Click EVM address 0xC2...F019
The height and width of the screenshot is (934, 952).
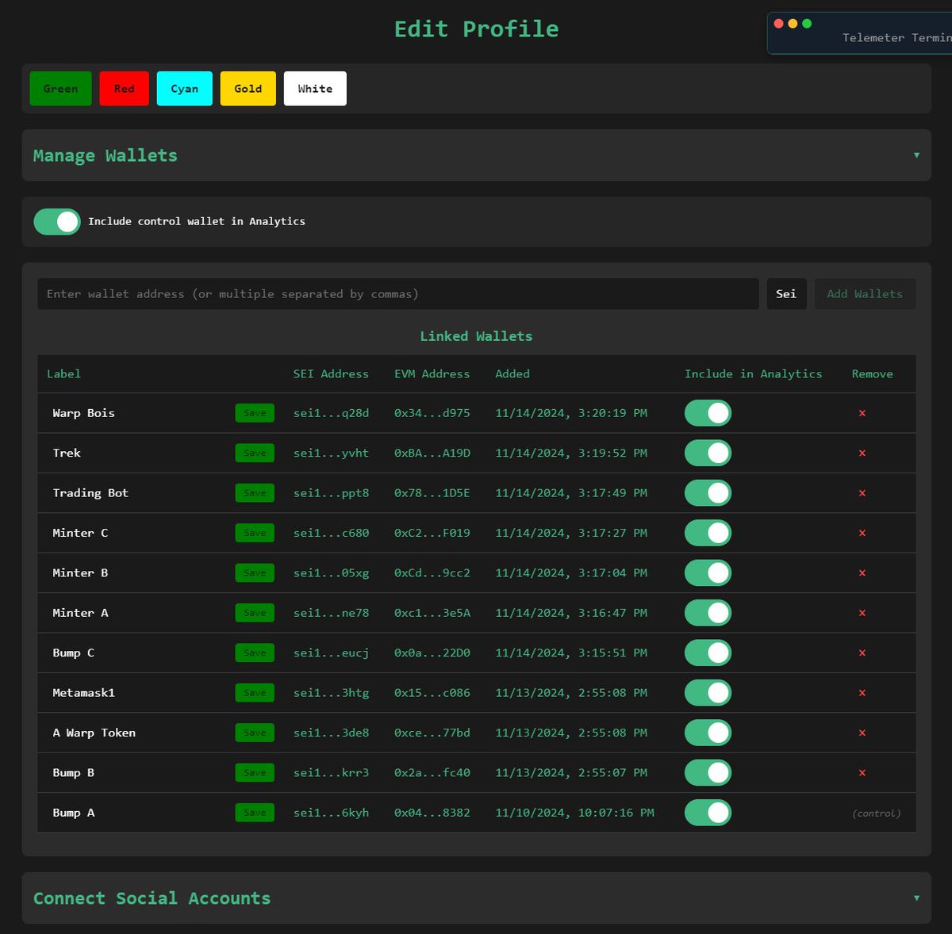[432, 533]
